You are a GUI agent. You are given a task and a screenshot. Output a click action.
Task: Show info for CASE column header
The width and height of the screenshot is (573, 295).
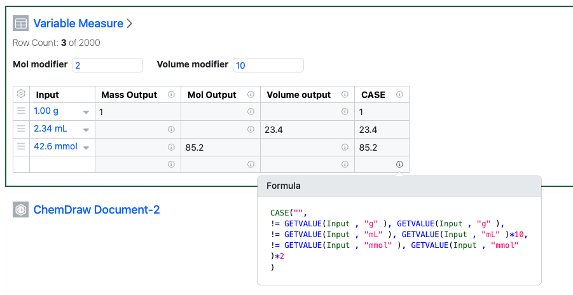click(x=399, y=95)
